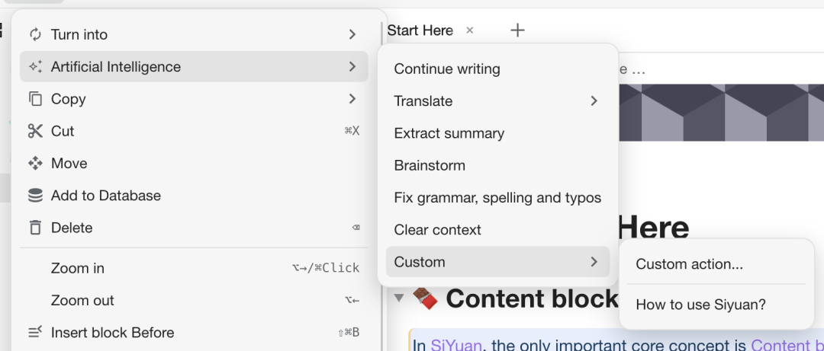Close the Start Here tab
Screen dimensions: 824x351
(x=470, y=30)
